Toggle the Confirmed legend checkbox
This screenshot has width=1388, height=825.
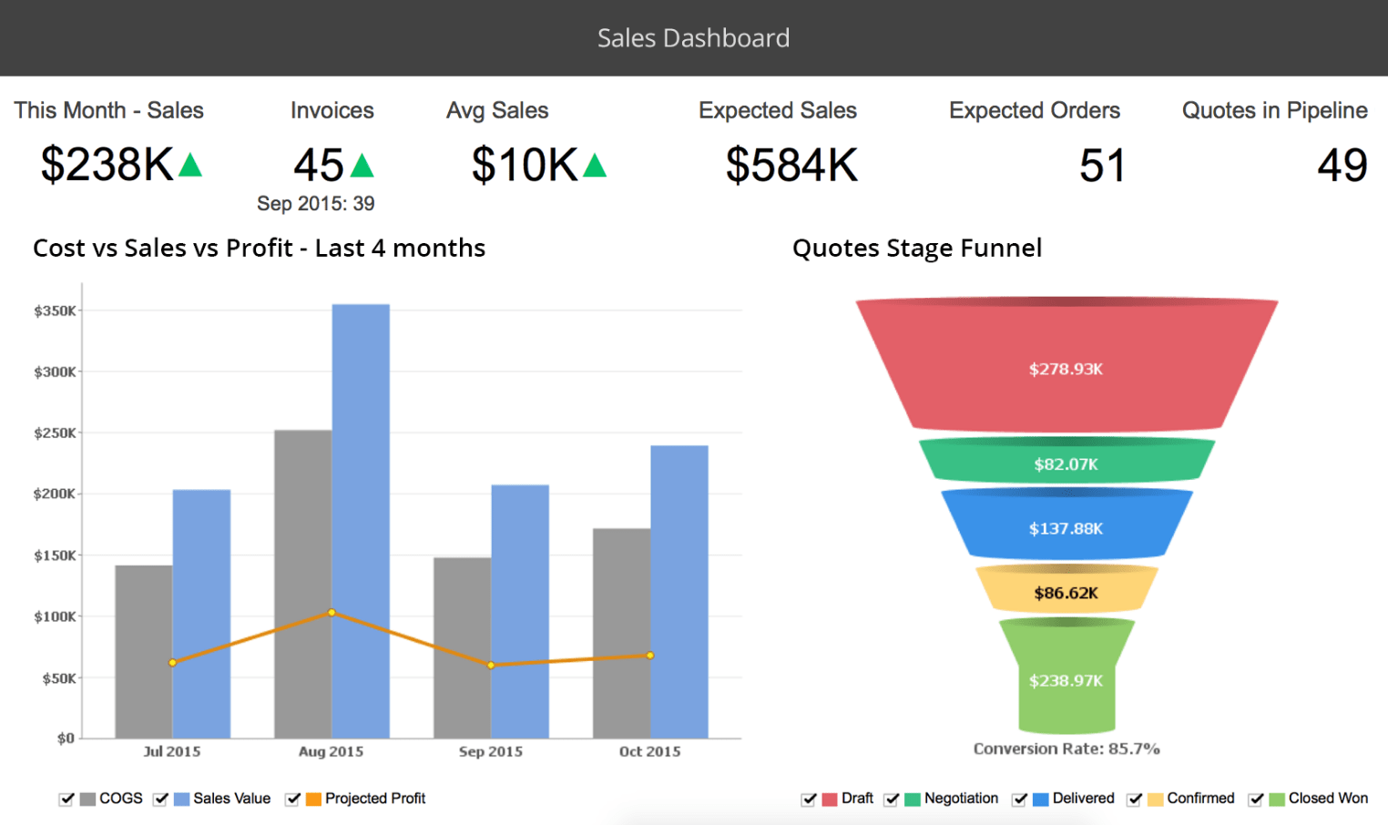point(1135,799)
